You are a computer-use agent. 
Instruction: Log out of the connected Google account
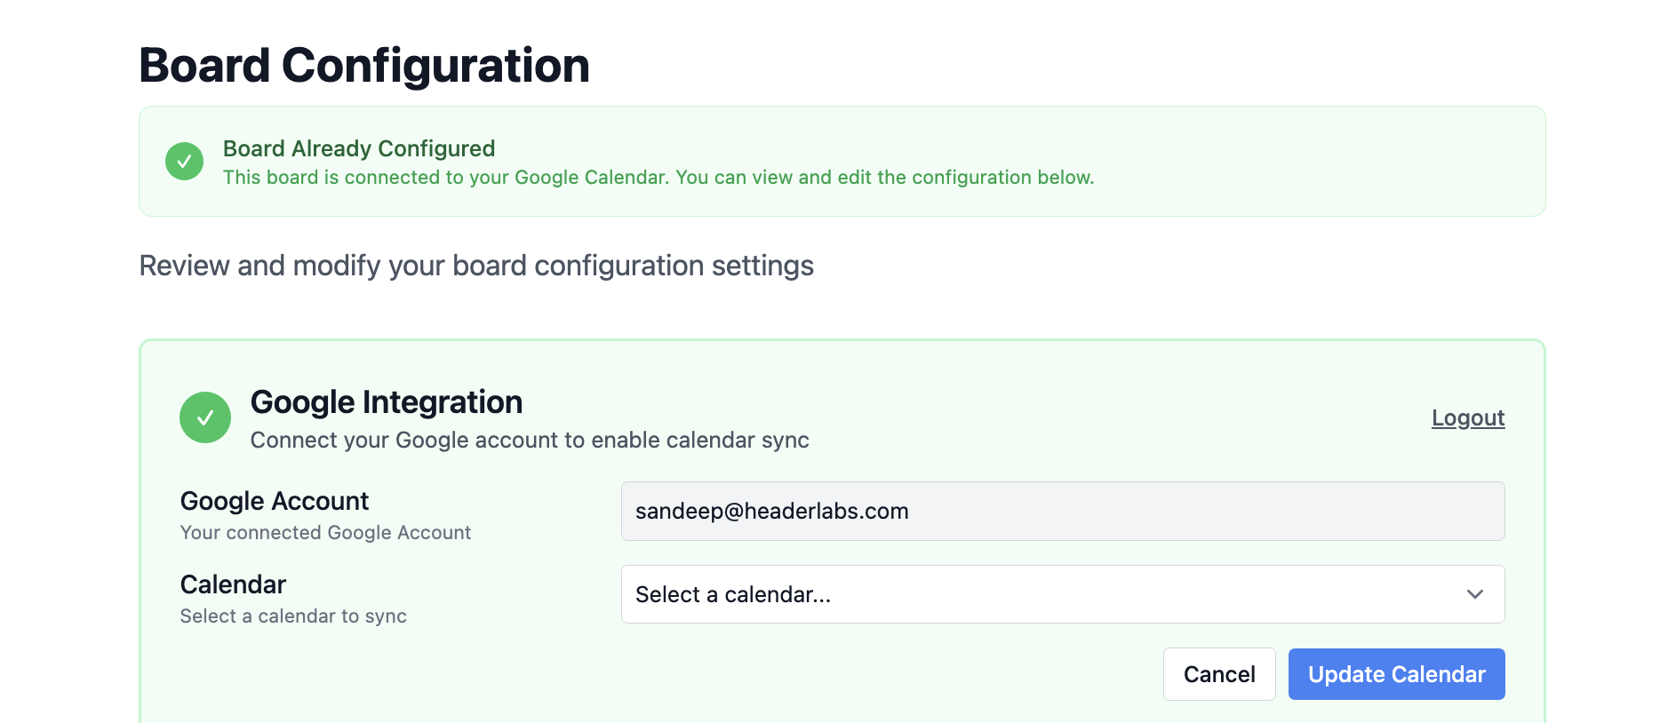tap(1468, 417)
